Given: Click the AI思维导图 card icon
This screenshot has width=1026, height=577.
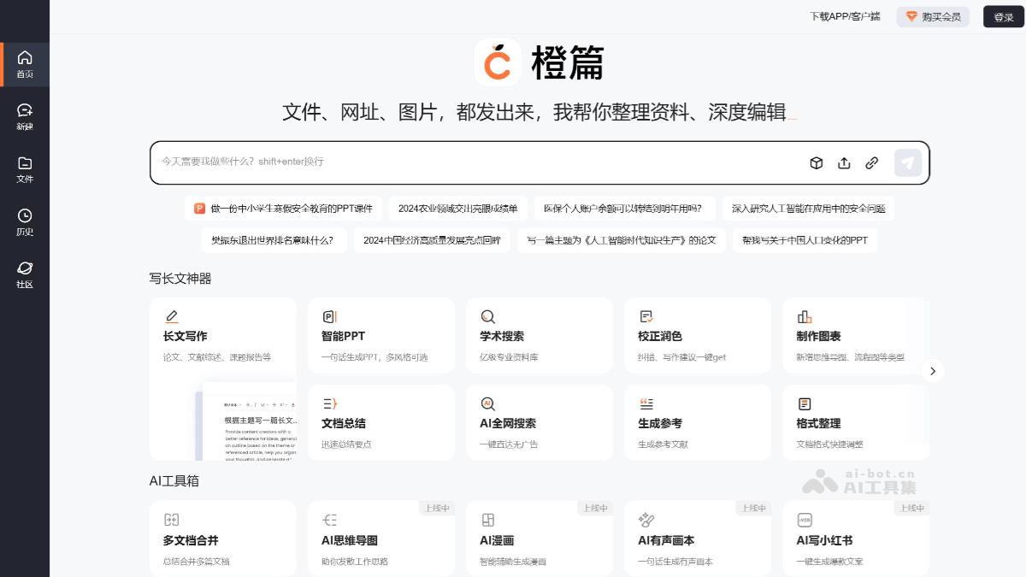Looking at the screenshot, I should pyautogui.click(x=329, y=520).
